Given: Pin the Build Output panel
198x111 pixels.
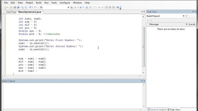Looking at the screenshot, I should click(x=142, y=81).
